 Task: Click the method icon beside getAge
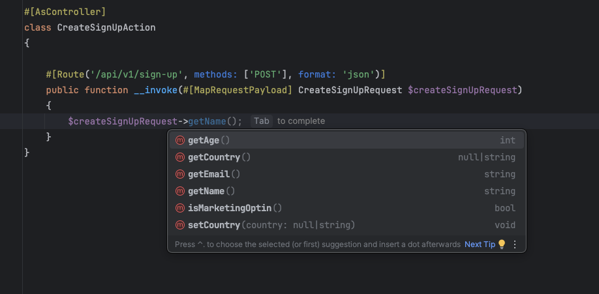[x=180, y=140]
